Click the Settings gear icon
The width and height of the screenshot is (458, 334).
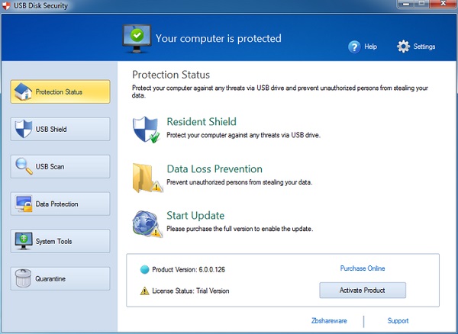pyautogui.click(x=403, y=47)
